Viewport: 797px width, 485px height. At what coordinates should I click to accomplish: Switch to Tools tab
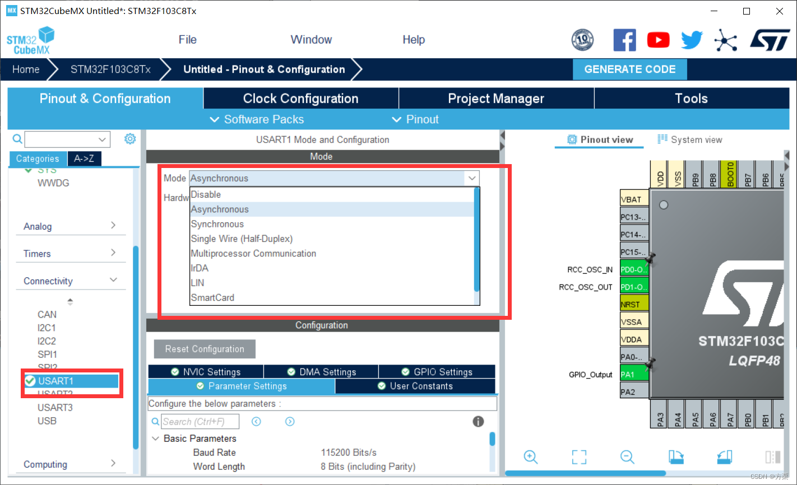click(x=692, y=99)
